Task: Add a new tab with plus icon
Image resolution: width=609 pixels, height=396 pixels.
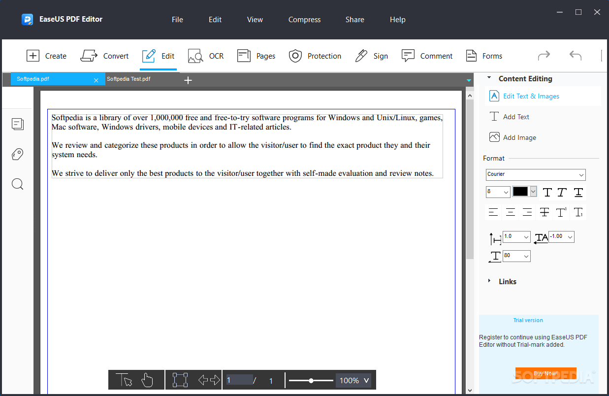Action: click(188, 80)
